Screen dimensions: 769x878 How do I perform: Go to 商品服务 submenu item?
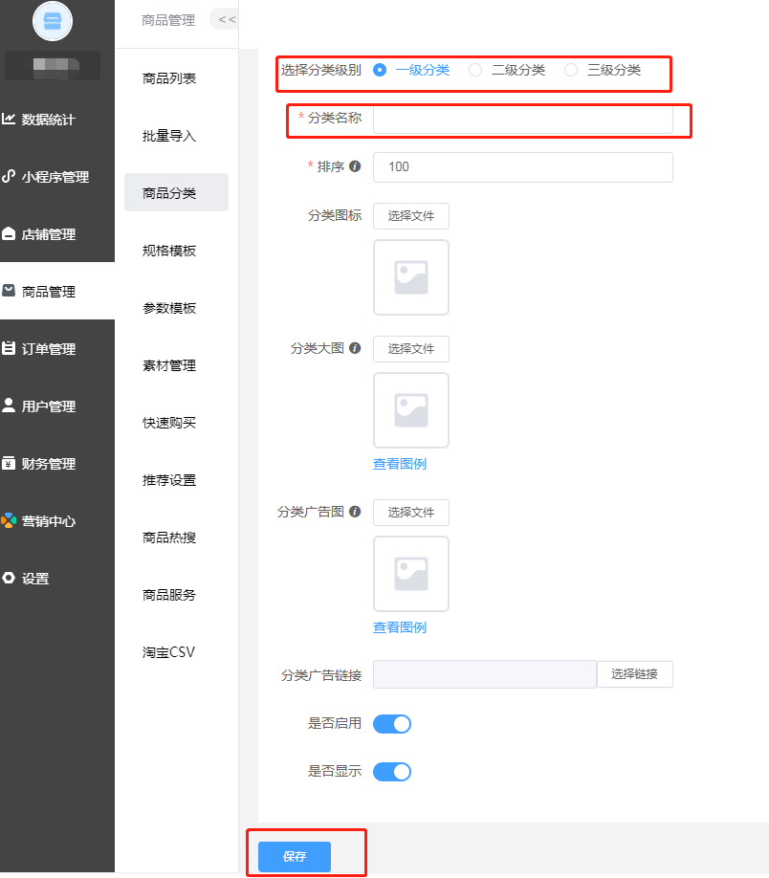tap(169, 595)
